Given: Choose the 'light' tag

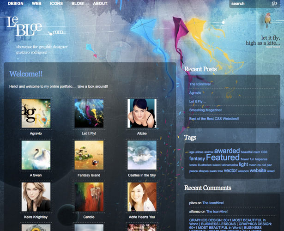Looking at the screenshot, I should click(243, 164).
